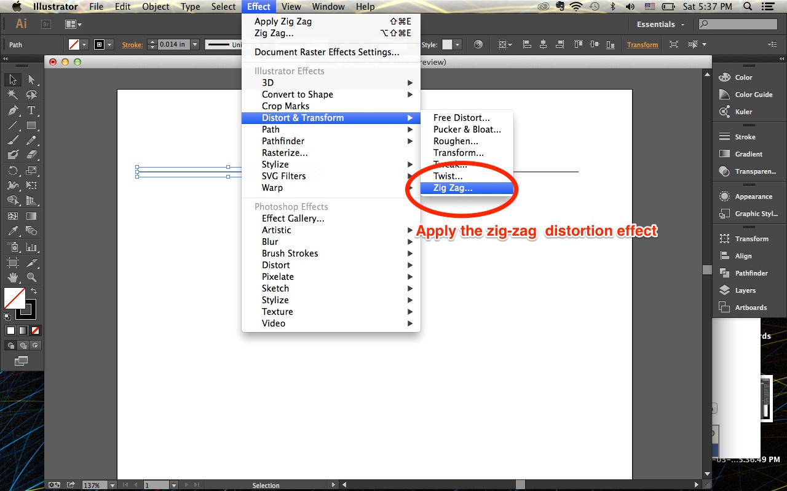The width and height of the screenshot is (787, 491).
Task: Choose Pucker & Bloat... effect
Action: pos(467,130)
